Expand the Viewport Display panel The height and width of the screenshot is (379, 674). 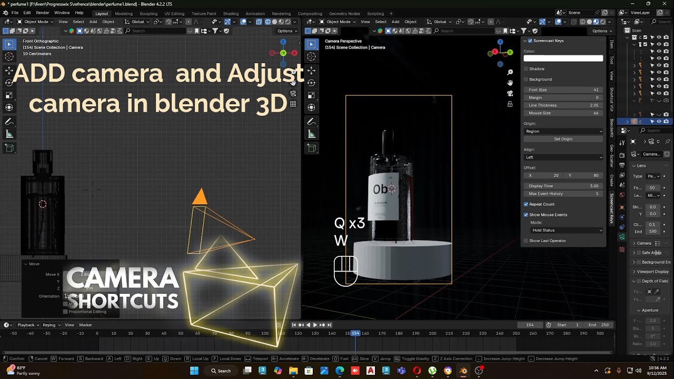tap(652, 272)
